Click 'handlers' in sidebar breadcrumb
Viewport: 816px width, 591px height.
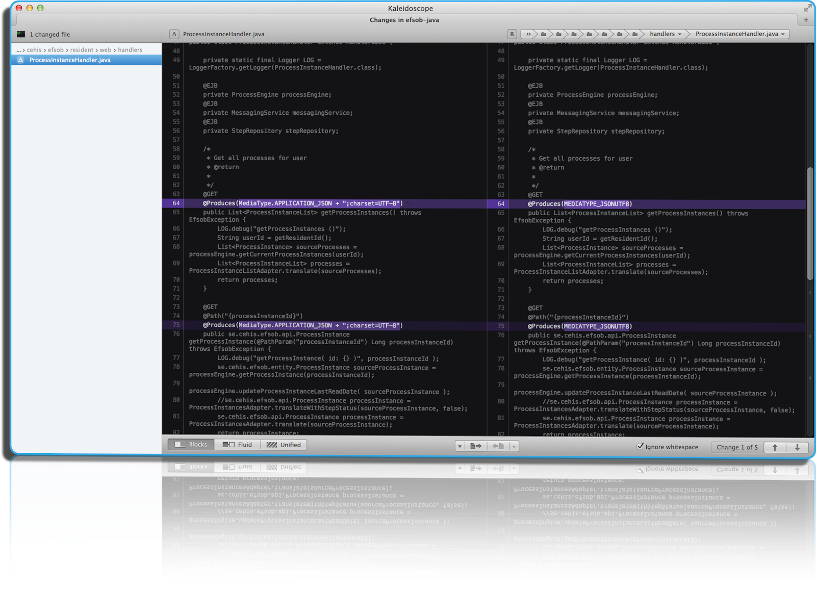pyautogui.click(x=130, y=50)
